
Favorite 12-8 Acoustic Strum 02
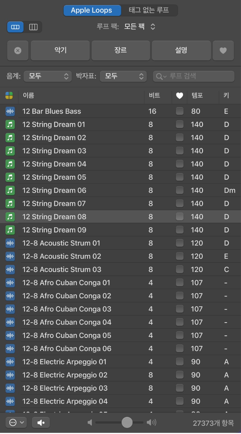(x=179, y=256)
